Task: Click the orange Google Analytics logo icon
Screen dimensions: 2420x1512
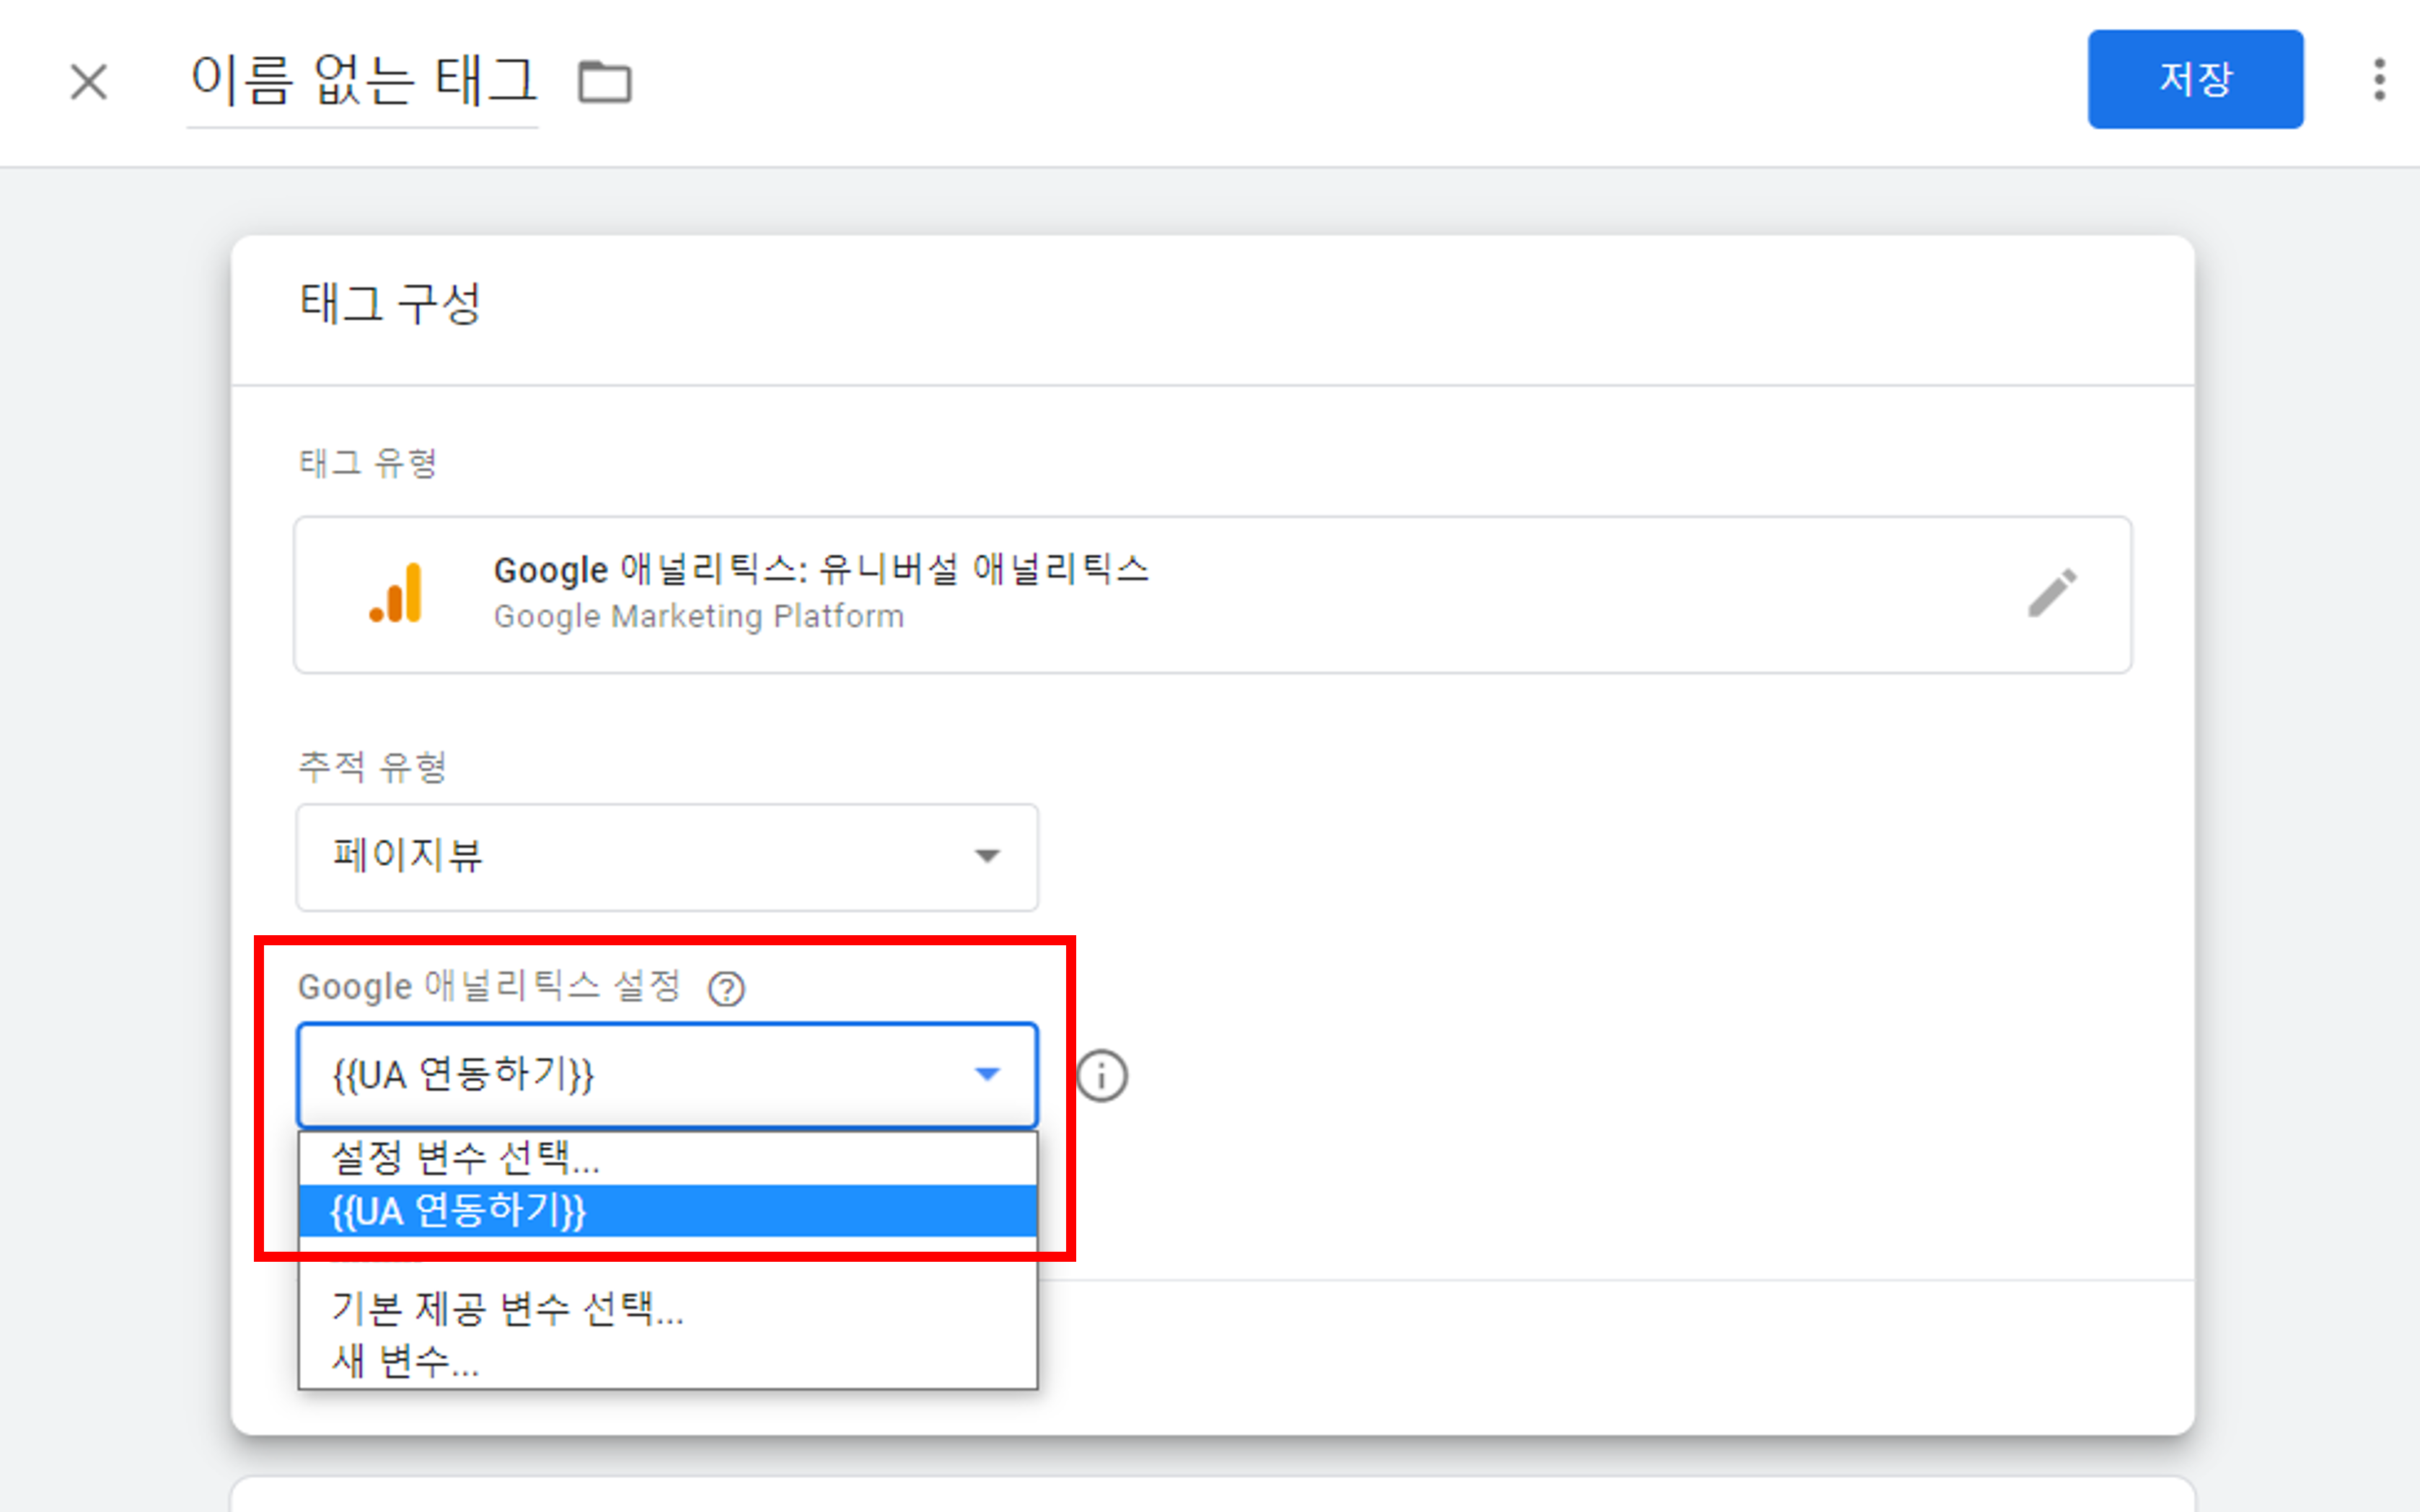Action: [x=396, y=593]
